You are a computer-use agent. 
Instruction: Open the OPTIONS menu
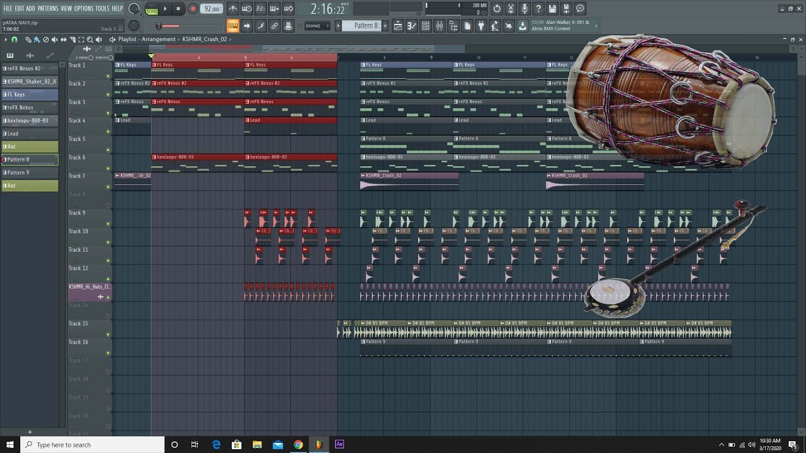[84, 8]
